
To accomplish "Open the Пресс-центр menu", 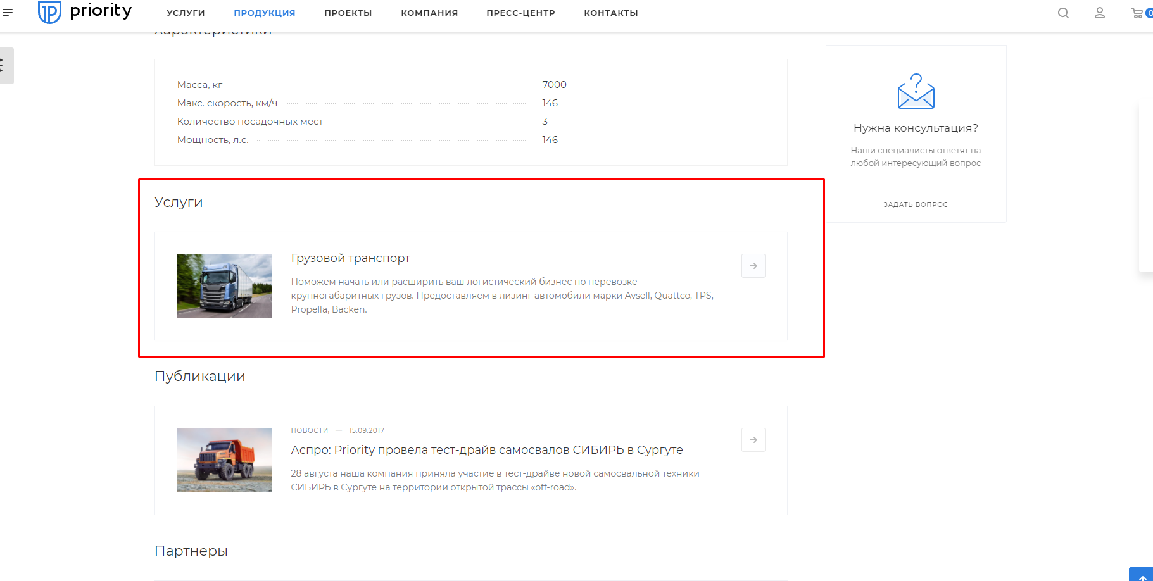I will 520,13.
